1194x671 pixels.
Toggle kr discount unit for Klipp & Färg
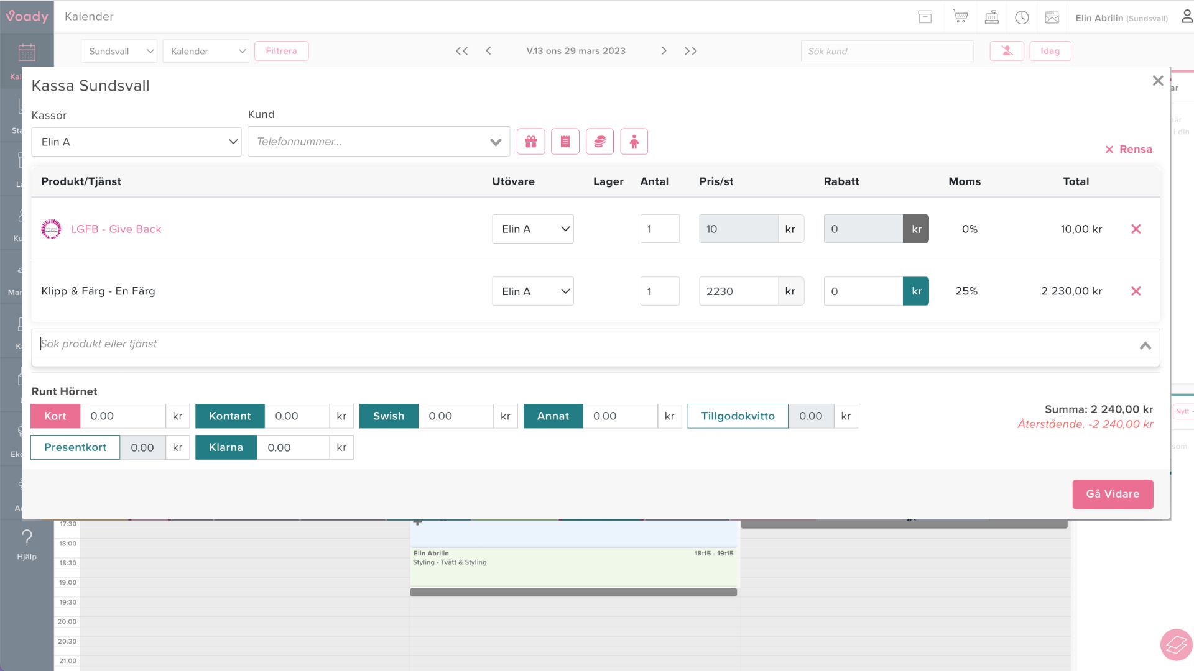coord(916,291)
